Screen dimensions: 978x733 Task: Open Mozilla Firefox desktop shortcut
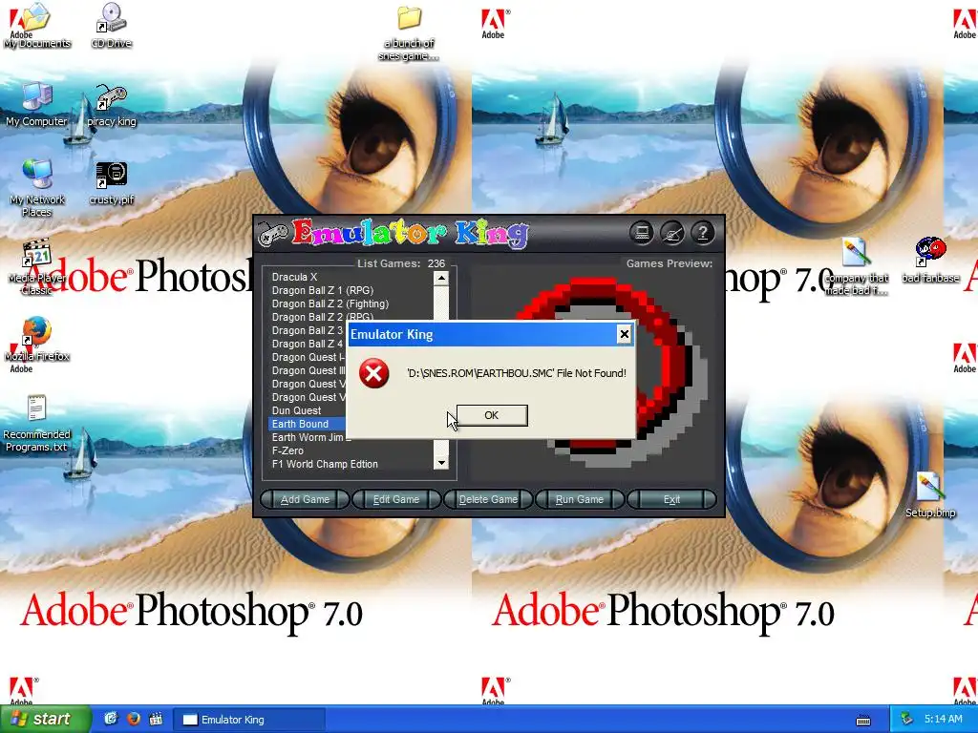point(37,340)
